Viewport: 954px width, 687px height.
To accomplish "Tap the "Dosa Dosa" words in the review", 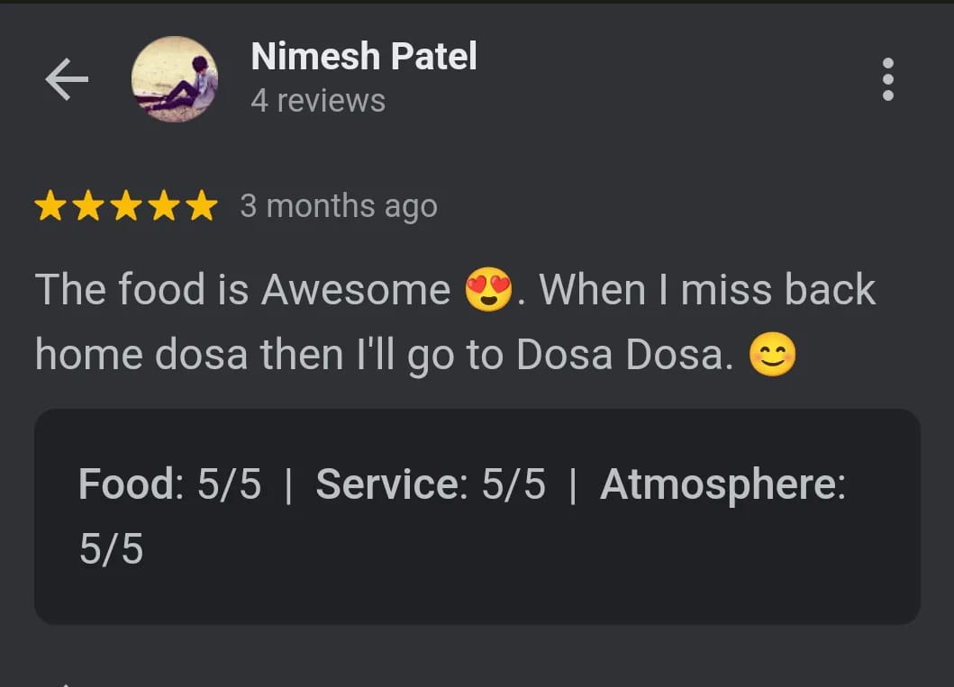I will 622,356.
